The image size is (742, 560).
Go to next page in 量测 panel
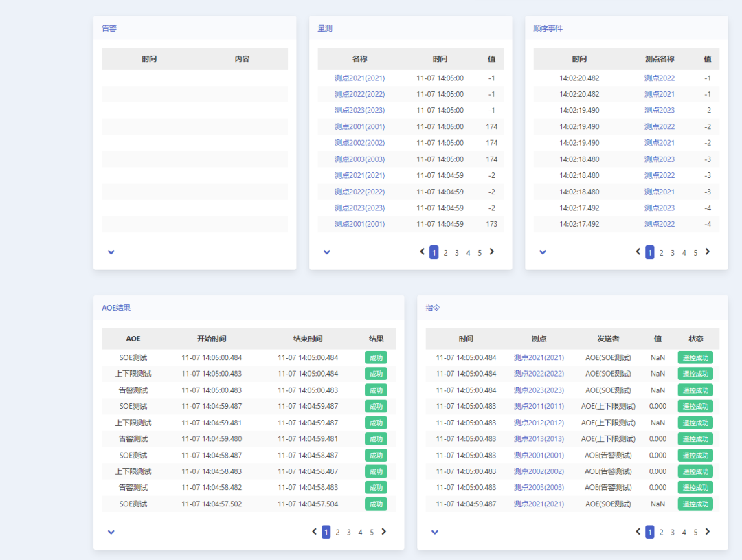[x=492, y=252]
